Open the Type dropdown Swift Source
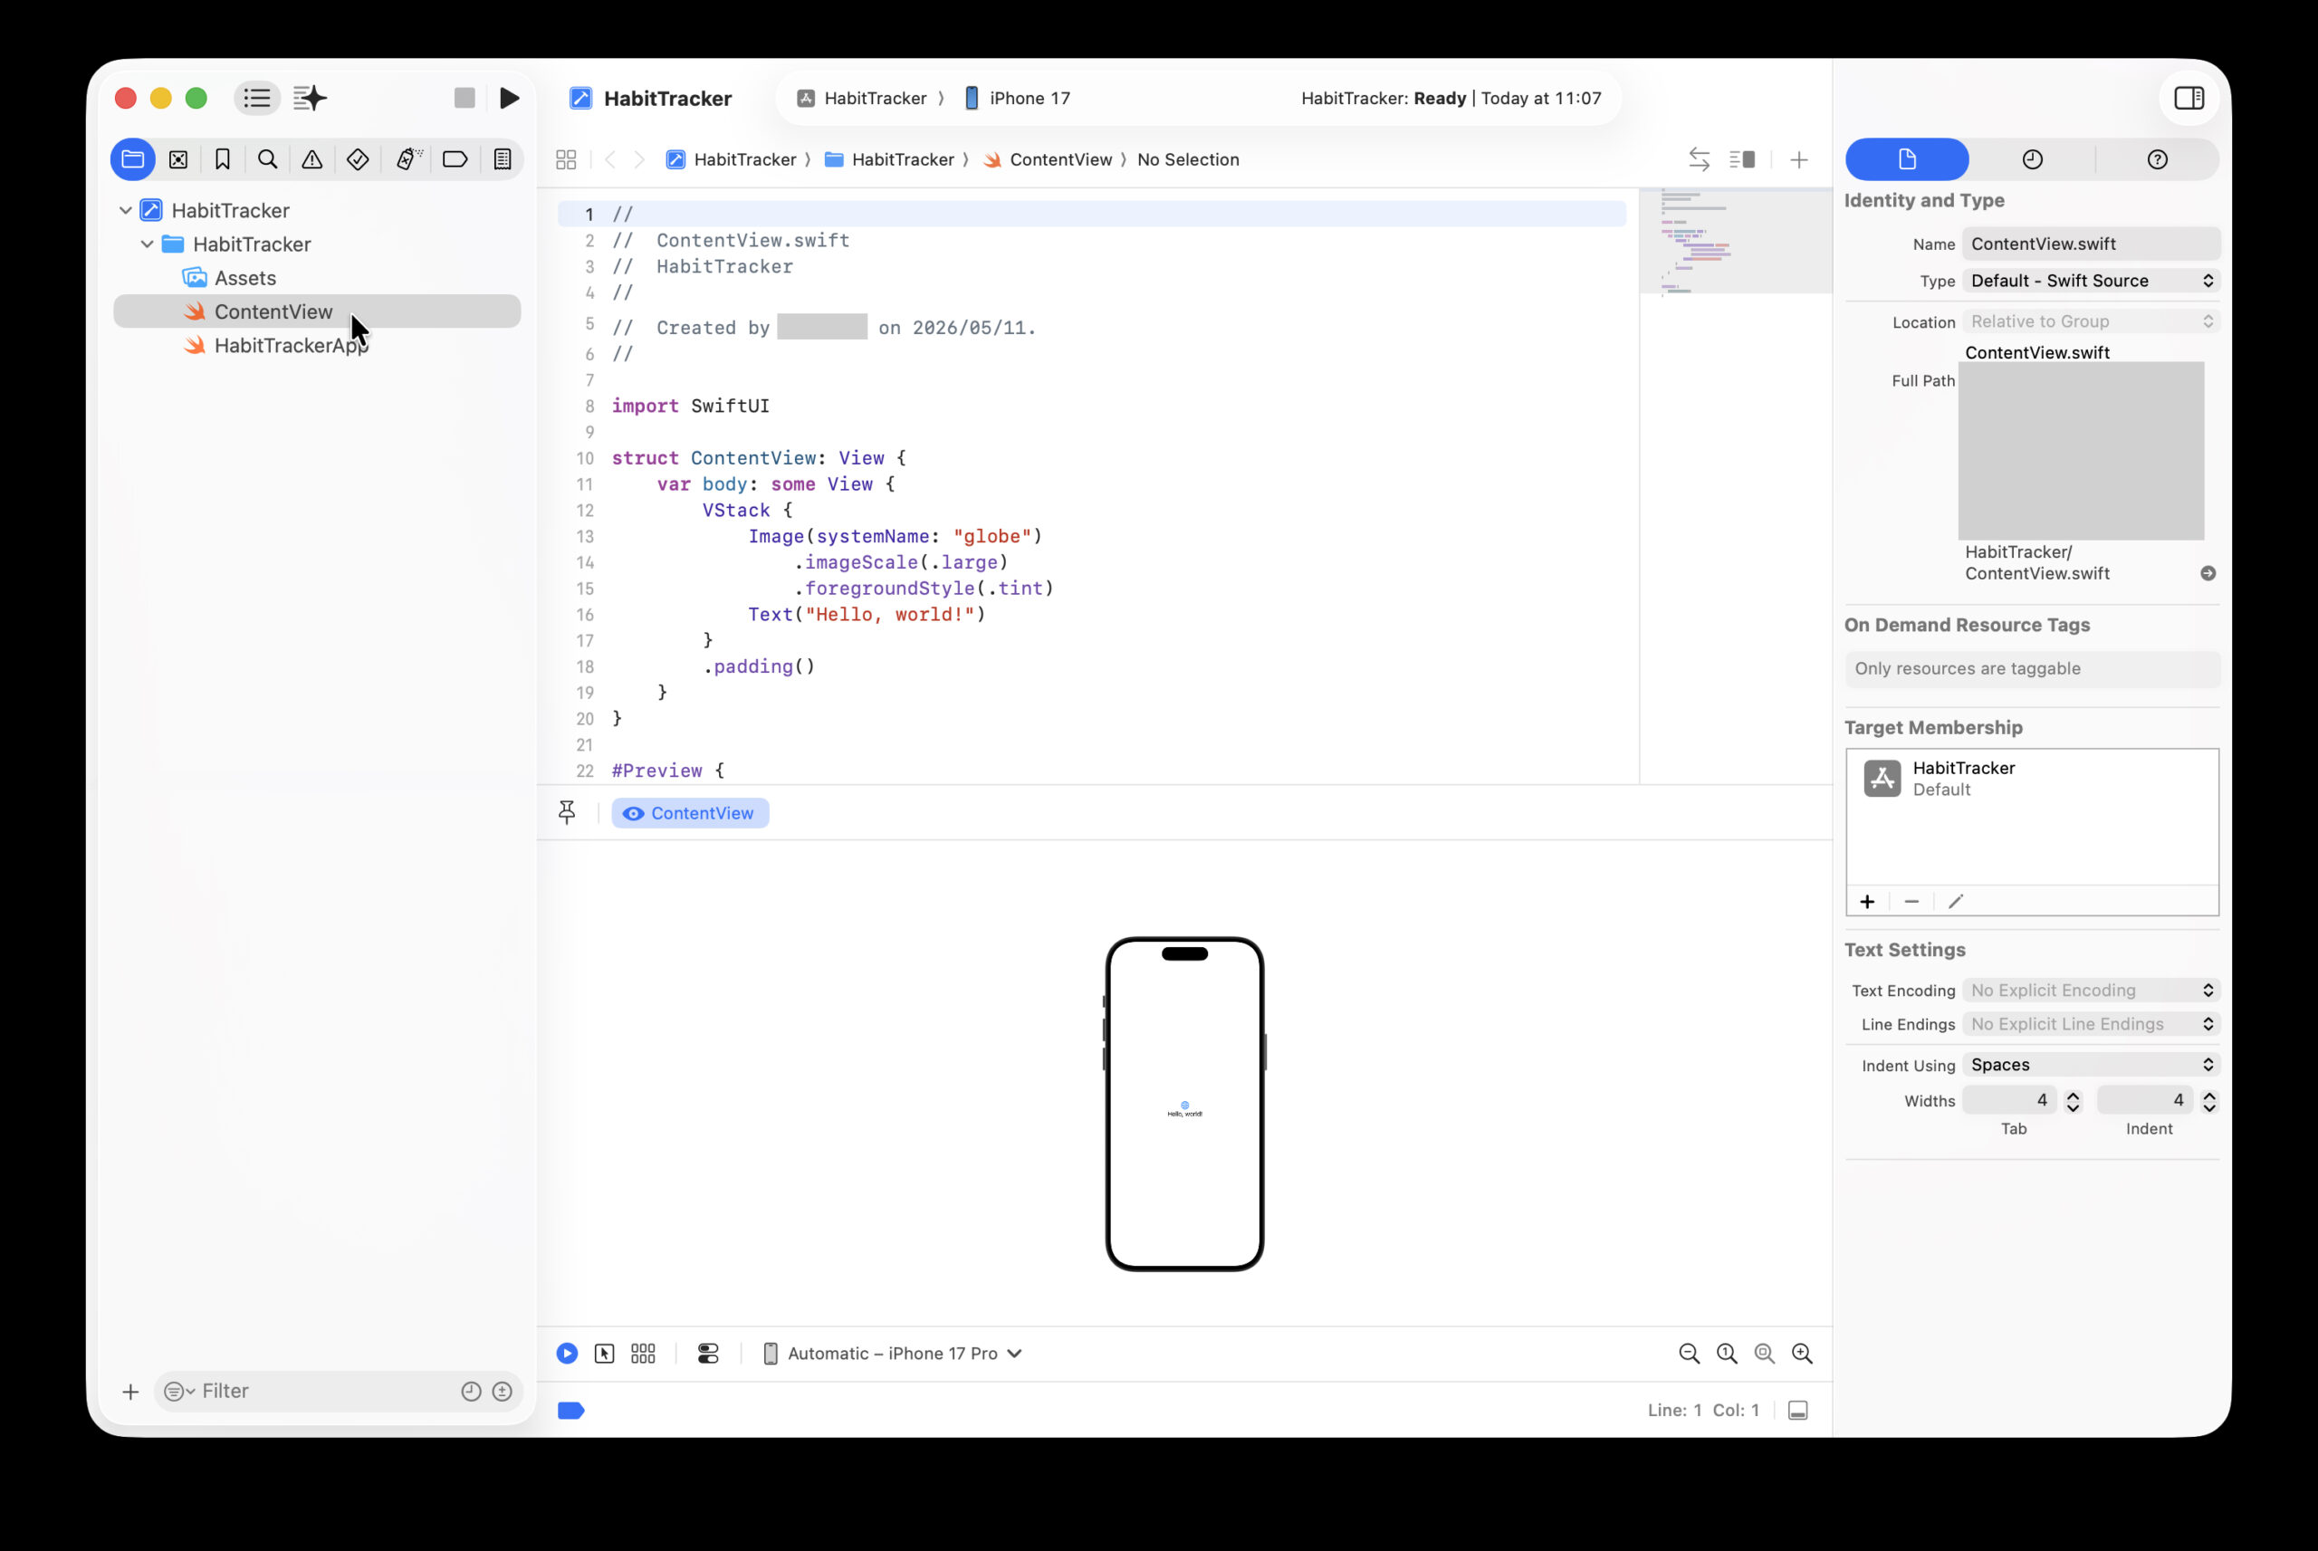 (2091, 281)
